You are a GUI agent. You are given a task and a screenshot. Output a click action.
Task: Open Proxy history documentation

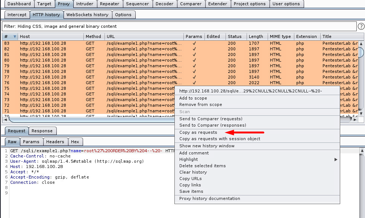pos(257,198)
